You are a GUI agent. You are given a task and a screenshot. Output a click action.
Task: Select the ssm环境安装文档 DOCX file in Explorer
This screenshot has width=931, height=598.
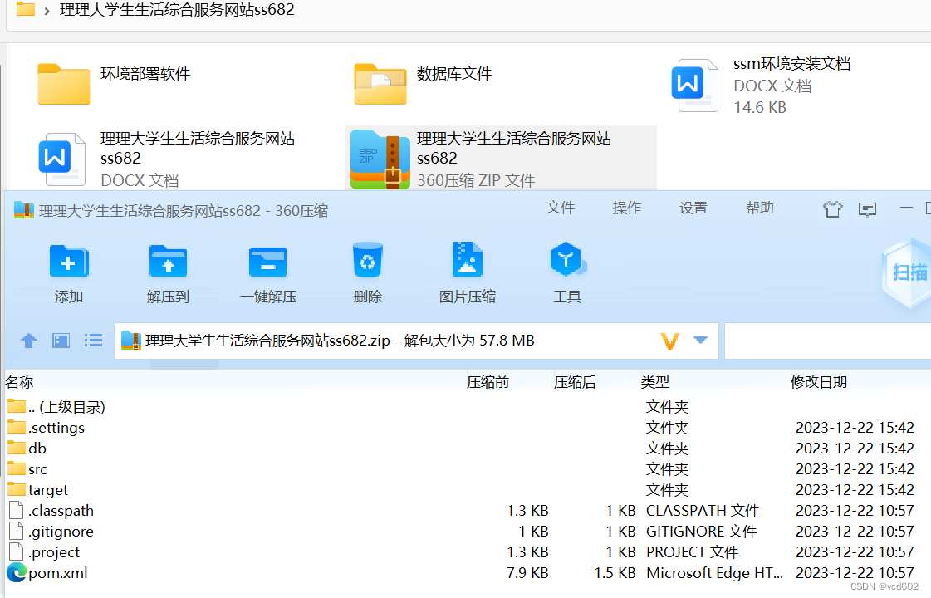[x=762, y=86]
